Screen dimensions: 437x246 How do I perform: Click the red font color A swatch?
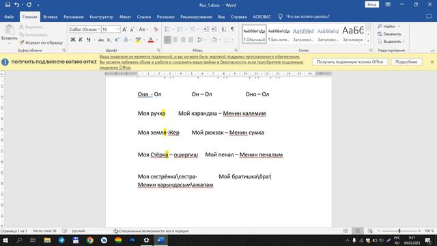151,40
